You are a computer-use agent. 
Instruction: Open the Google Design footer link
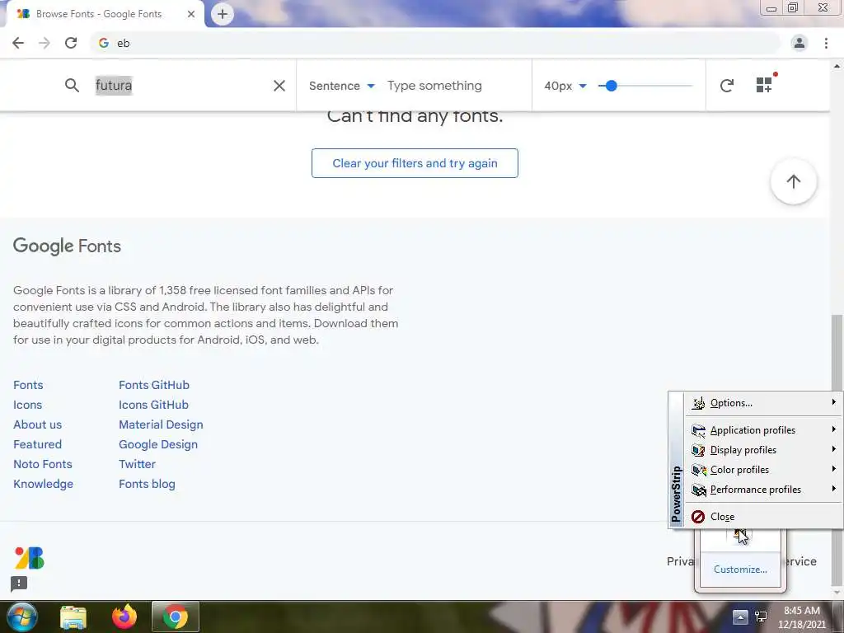pos(158,444)
